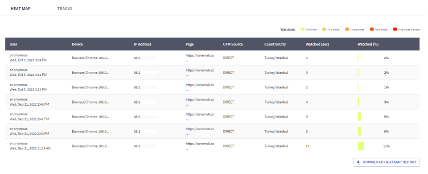Click the red 'Five times & more' swatch
The width and height of the screenshot is (428, 174).
(x=395, y=29)
